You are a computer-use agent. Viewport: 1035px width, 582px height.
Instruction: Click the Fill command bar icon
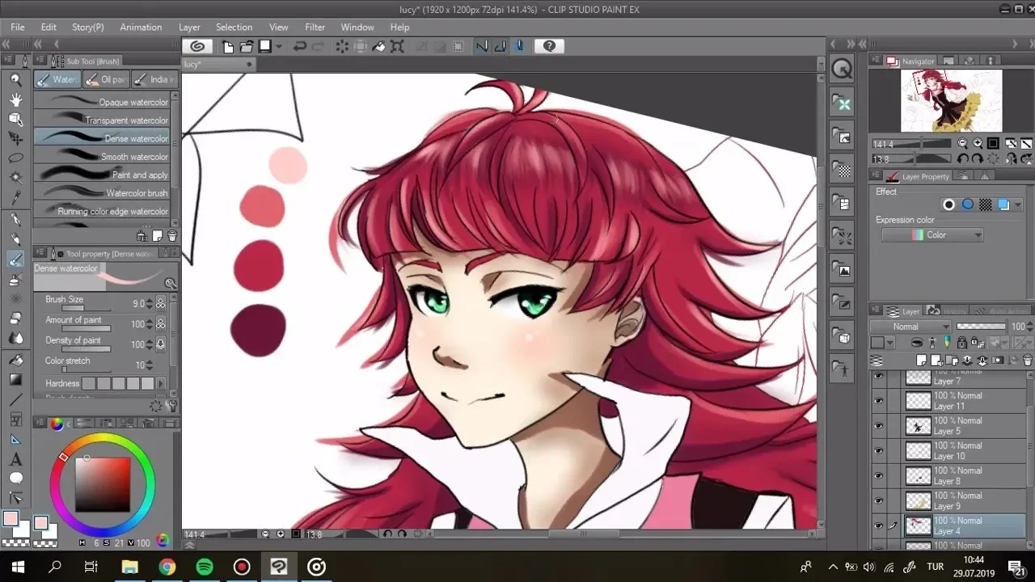[378, 47]
